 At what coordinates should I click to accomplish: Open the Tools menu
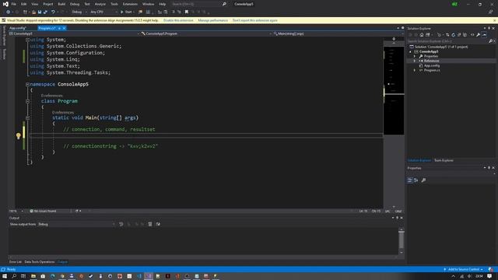click(114, 4)
